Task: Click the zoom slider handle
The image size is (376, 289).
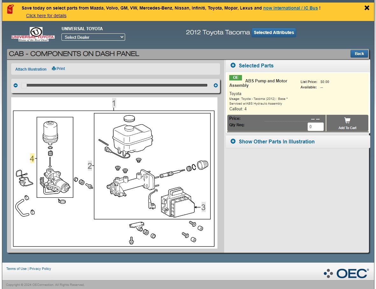Action: click(24, 86)
